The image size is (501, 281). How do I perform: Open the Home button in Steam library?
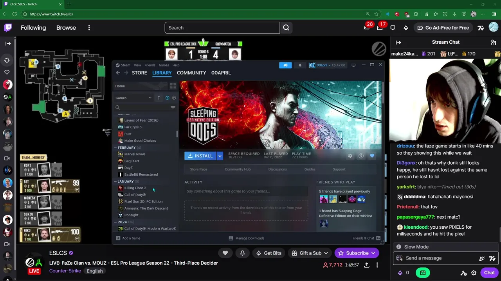pos(140,86)
